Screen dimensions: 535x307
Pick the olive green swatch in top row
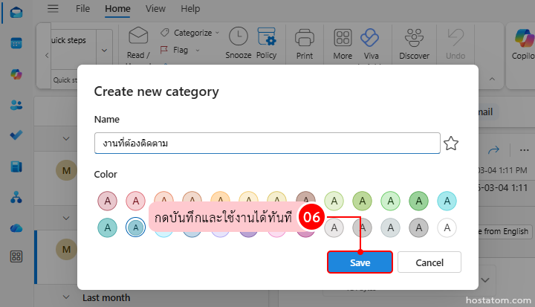(x=363, y=201)
